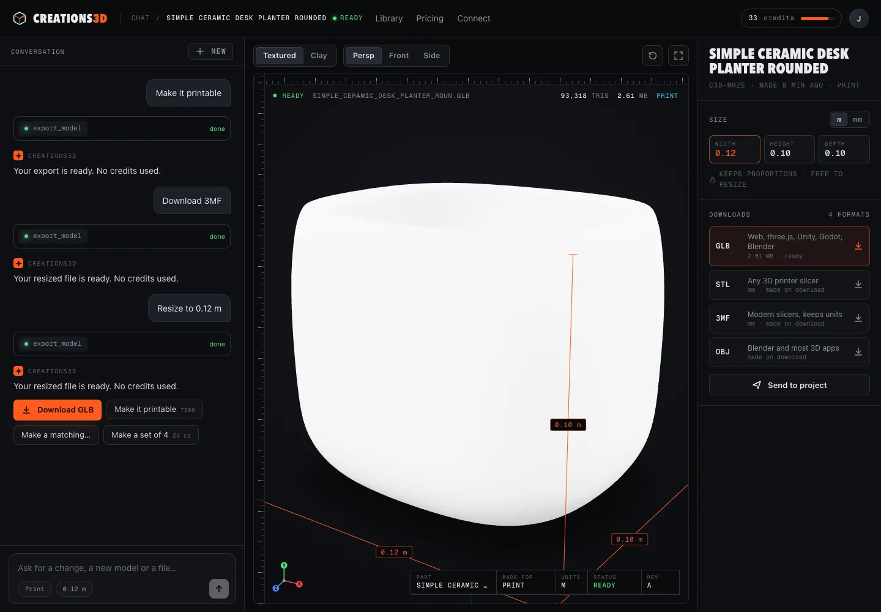Select the Persp camera view
The image size is (881, 612).
tap(363, 56)
